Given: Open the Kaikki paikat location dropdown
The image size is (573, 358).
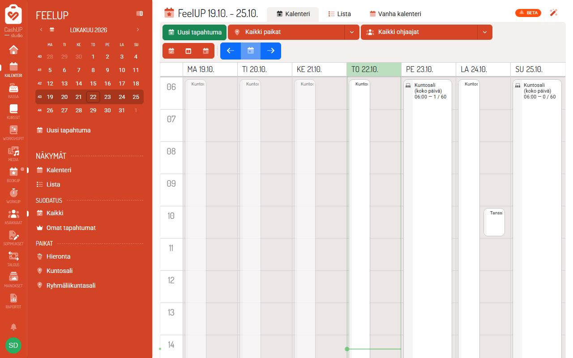Looking at the screenshot, I should pyautogui.click(x=286, y=32).
